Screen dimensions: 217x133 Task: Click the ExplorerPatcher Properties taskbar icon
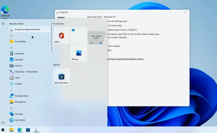(36, 130)
